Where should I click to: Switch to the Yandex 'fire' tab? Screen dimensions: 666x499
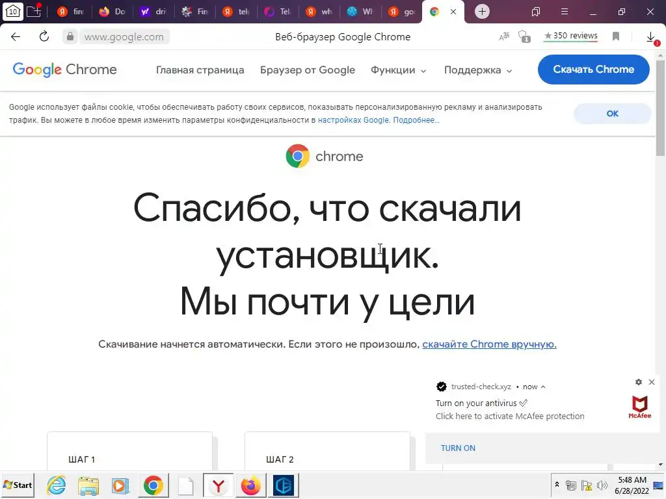pyautogui.click(x=70, y=12)
